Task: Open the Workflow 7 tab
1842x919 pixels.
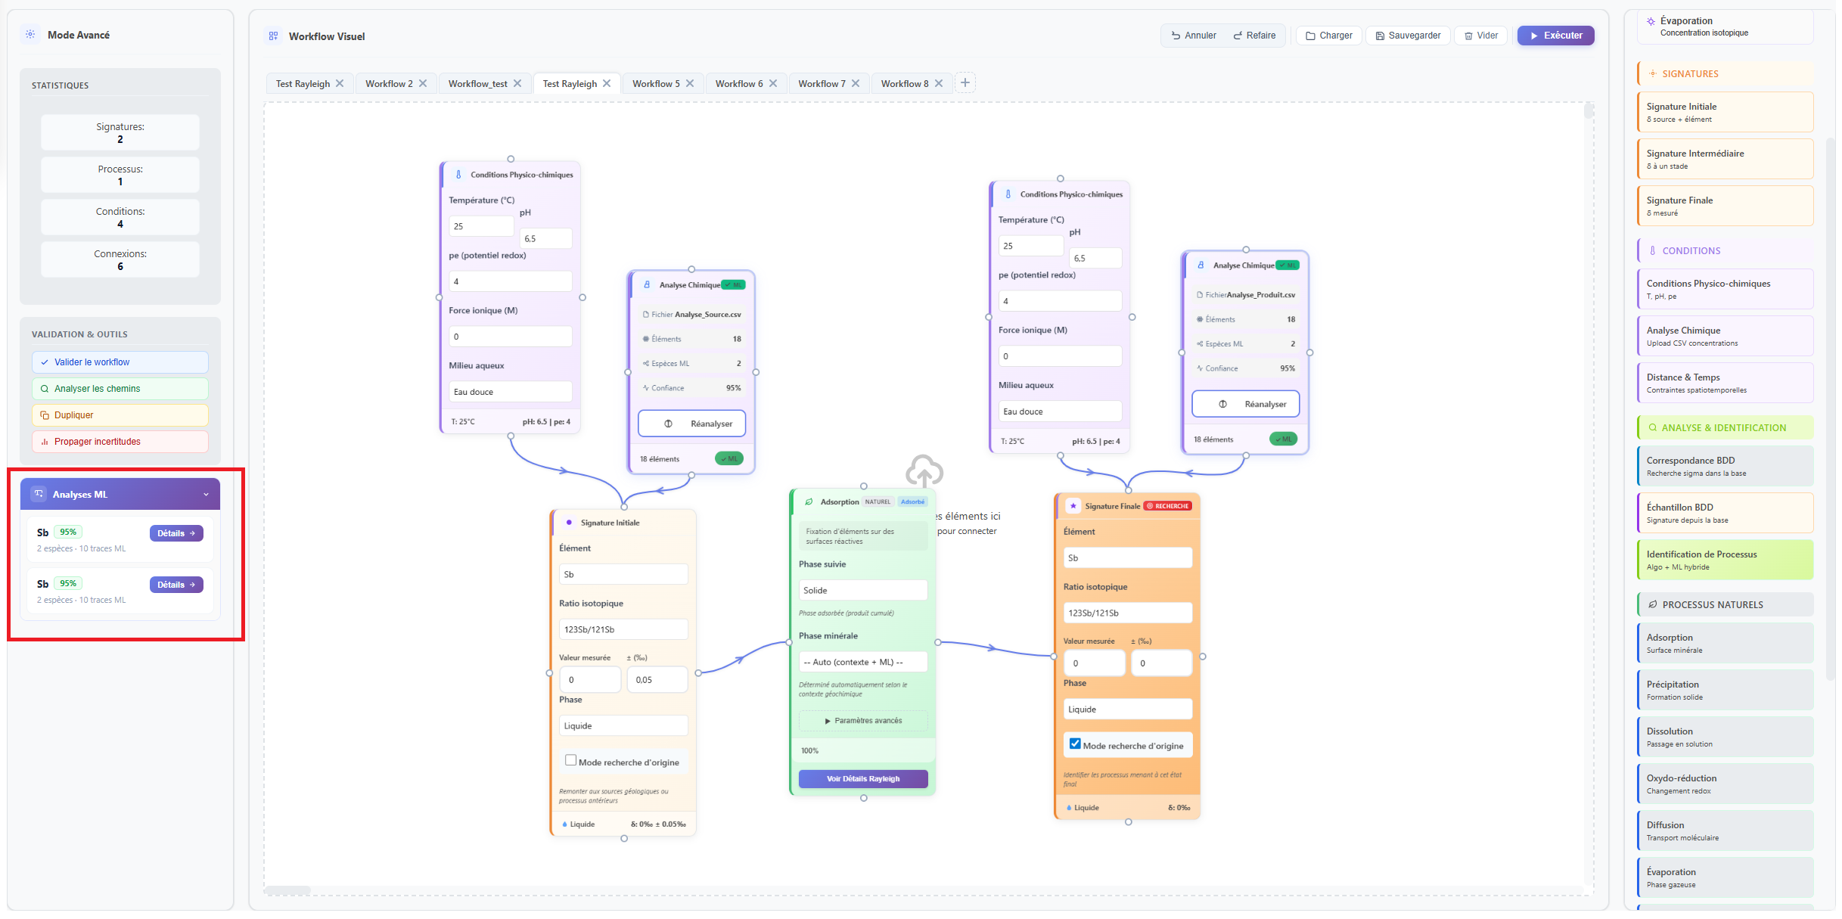Action: pos(822,83)
